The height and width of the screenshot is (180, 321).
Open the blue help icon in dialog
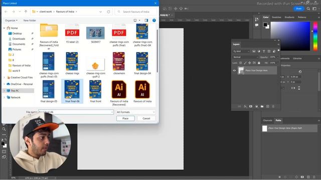(154, 20)
